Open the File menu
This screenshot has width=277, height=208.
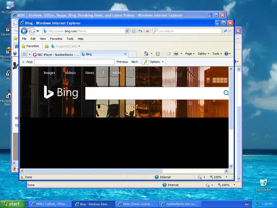click(24, 39)
